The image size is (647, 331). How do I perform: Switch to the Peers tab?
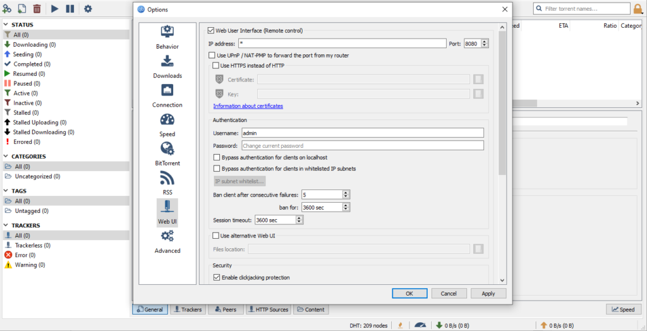(226, 309)
